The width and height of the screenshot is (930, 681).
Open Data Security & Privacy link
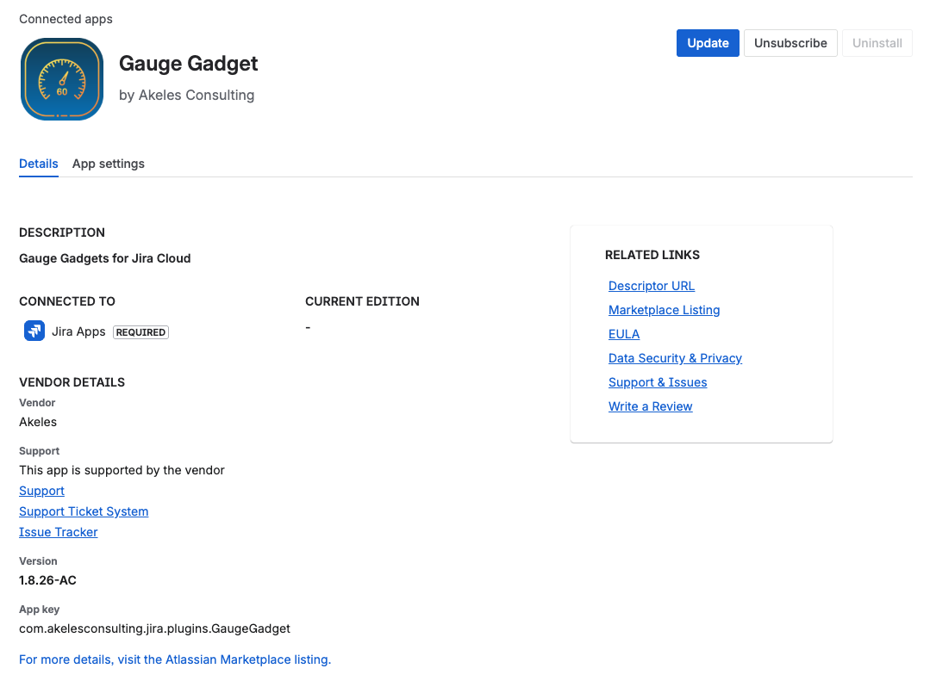click(x=675, y=358)
